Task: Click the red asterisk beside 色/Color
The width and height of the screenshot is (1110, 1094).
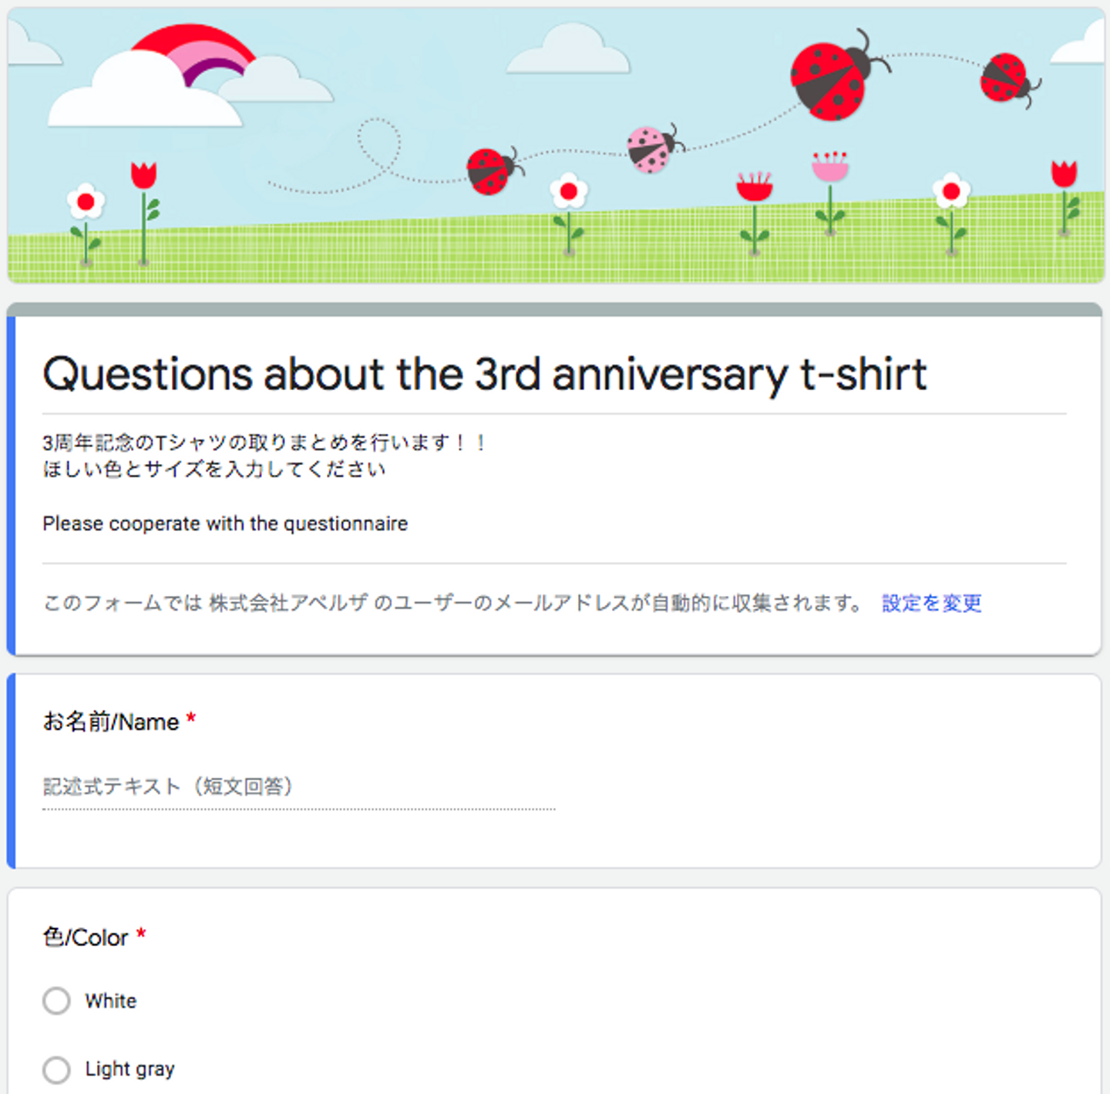Action: [x=141, y=934]
